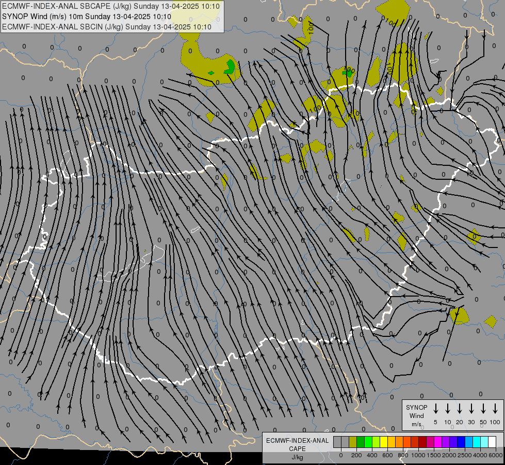
Task: Click the '400' tick on CAPE scale
Action: 372,455
